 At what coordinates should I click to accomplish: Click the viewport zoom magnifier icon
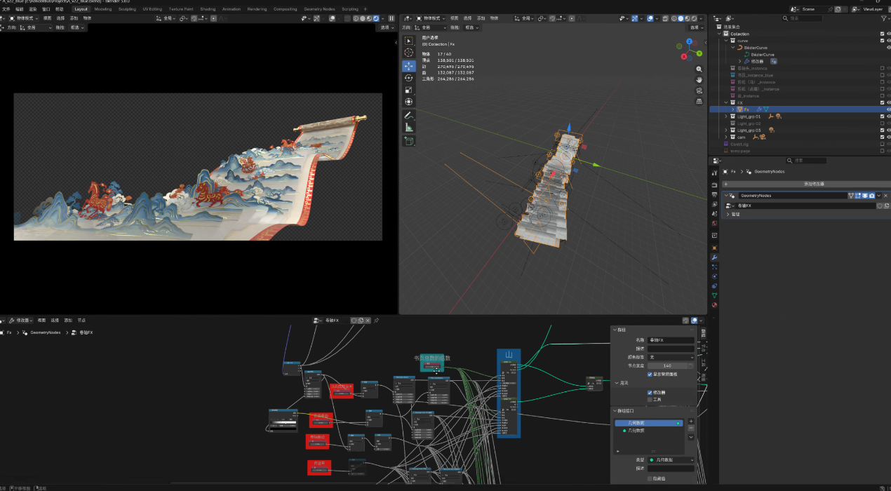[699, 69]
